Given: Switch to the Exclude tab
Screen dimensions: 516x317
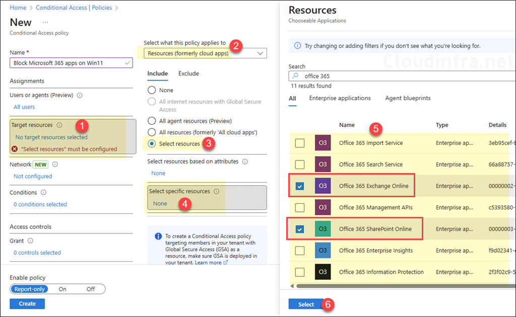Looking at the screenshot, I should pos(188,73).
